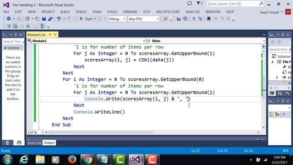Viewport: 293px width, 165px height.
Task: Open Internet Explorer from taskbar
Action: pyautogui.click(x=24, y=159)
